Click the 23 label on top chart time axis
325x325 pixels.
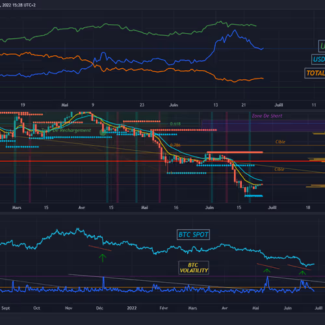point(142,105)
